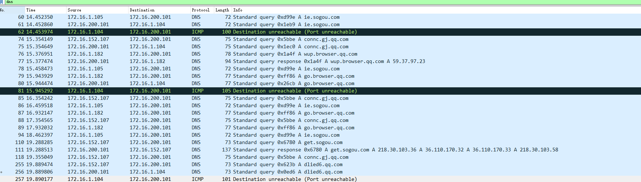Select ICMP packet 62 Destination unreachable
Viewport: 641px width, 182px height.
click(x=320, y=32)
